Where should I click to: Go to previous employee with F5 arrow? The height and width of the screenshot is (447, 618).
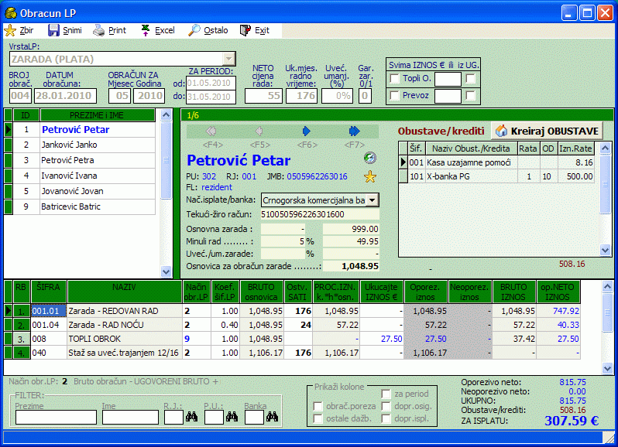(259, 131)
